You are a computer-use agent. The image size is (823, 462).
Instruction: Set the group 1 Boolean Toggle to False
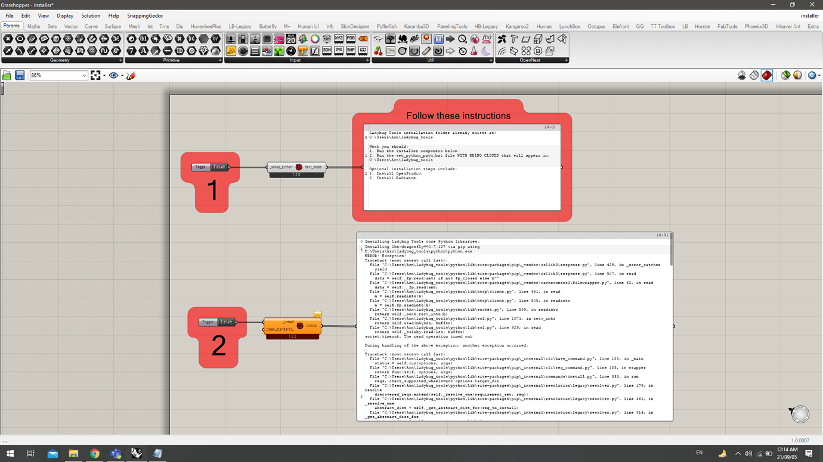tap(219, 167)
